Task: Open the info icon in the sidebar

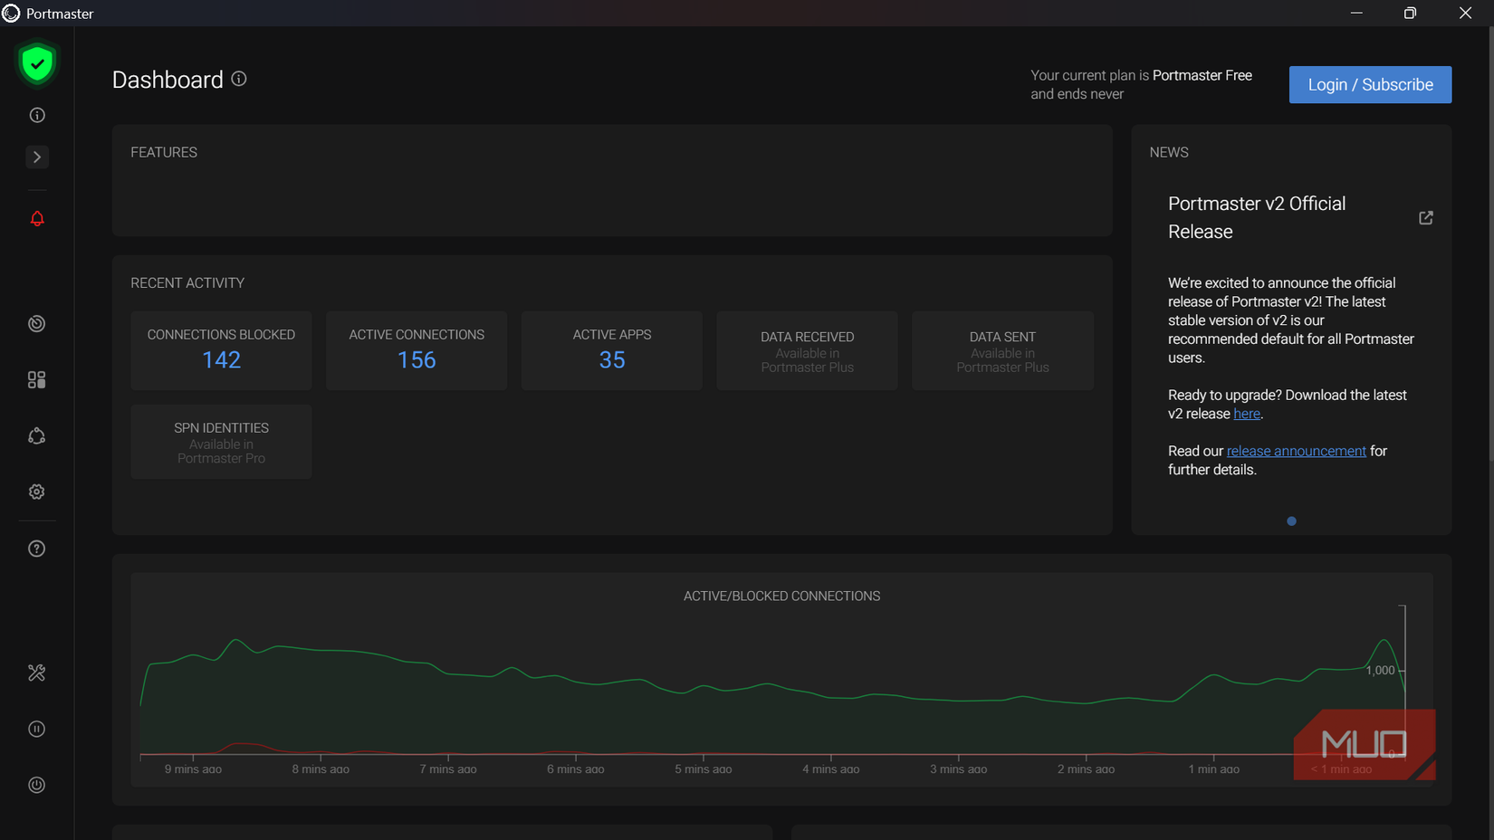Action: click(x=37, y=115)
